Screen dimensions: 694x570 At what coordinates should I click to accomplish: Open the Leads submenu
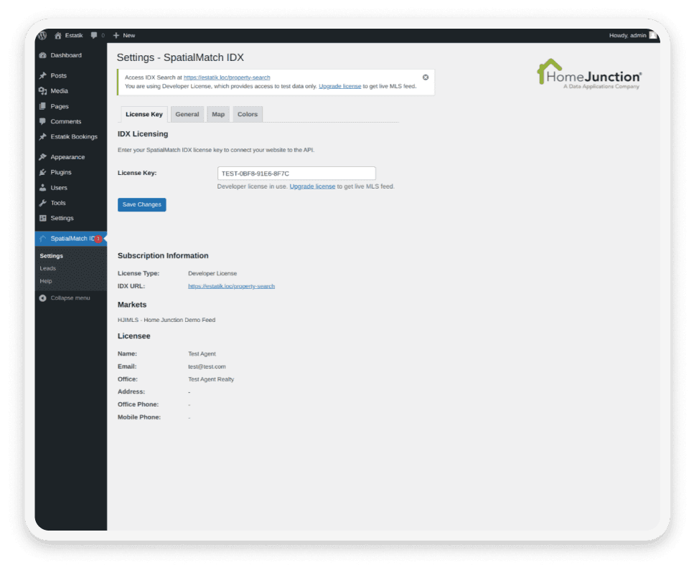[x=48, y=268]
